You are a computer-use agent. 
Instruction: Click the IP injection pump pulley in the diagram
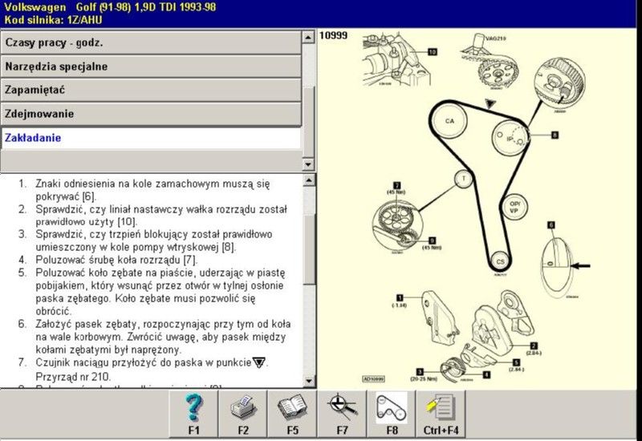click(x=509, y=138)
